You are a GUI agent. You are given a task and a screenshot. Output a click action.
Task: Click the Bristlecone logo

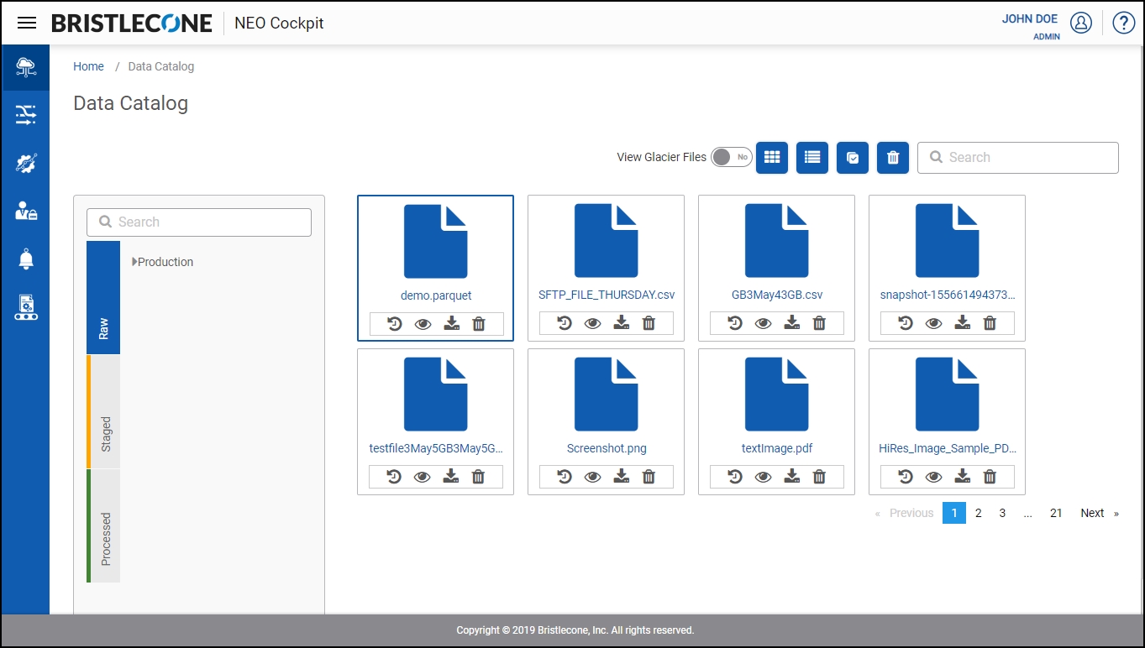click(x=132, y=23)
